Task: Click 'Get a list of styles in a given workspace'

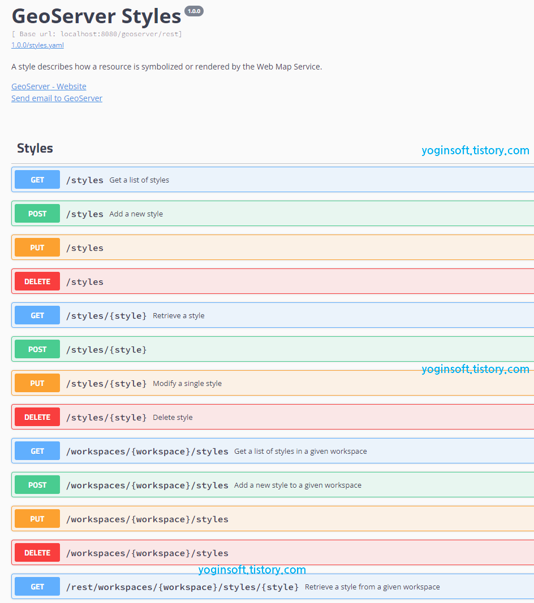Action: [x=300, y=451]
